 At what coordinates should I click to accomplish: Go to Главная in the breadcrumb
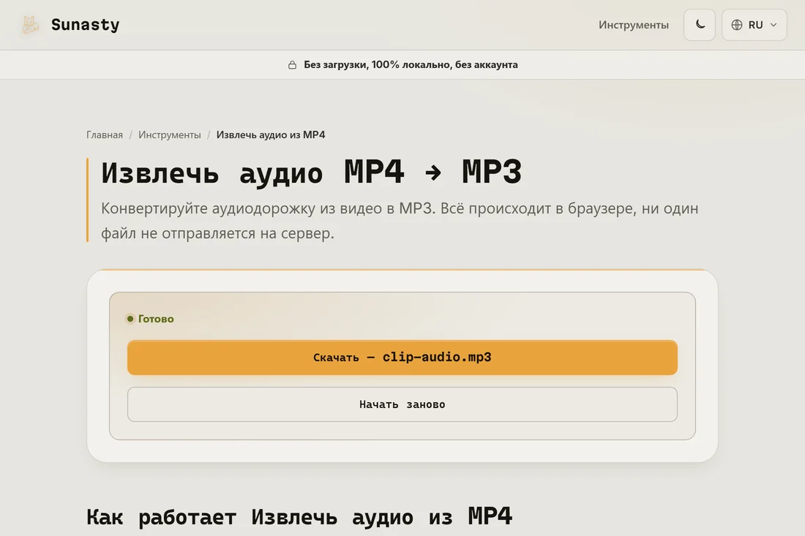click(x=105, y=135)
